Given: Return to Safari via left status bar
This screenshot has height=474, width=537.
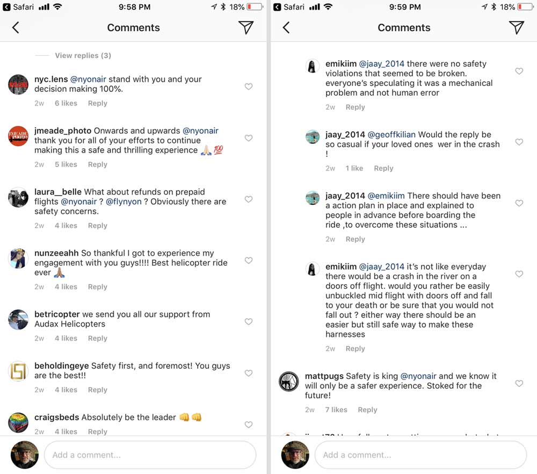Looking at the screenshot, I should 19,7.
